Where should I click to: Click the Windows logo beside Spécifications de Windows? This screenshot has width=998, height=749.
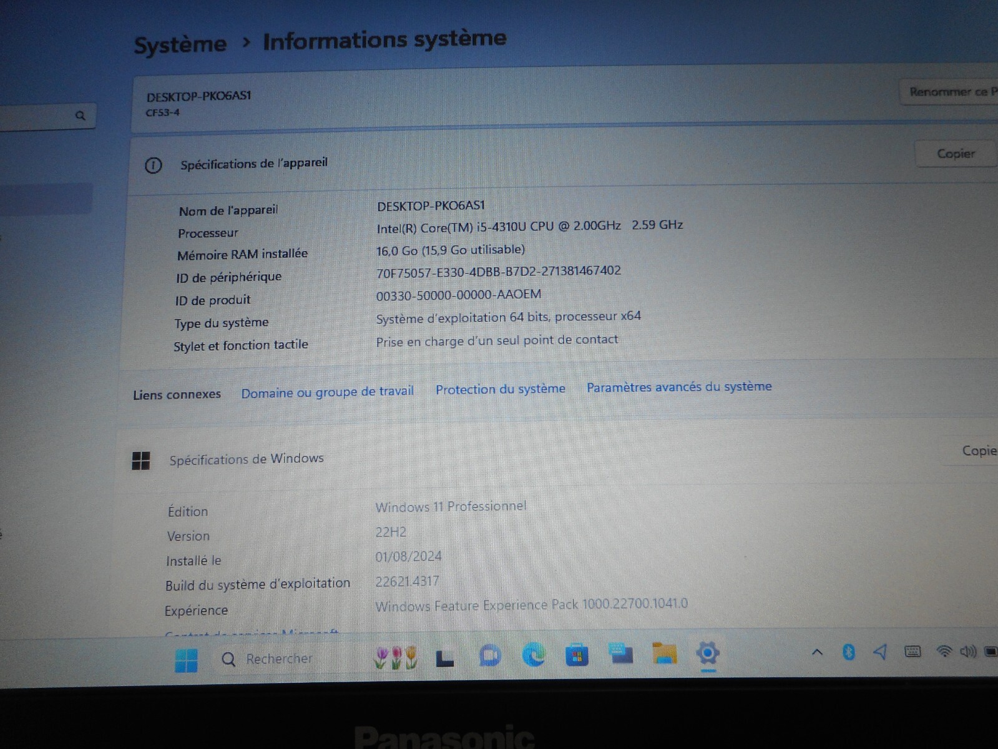pos(141,461)
